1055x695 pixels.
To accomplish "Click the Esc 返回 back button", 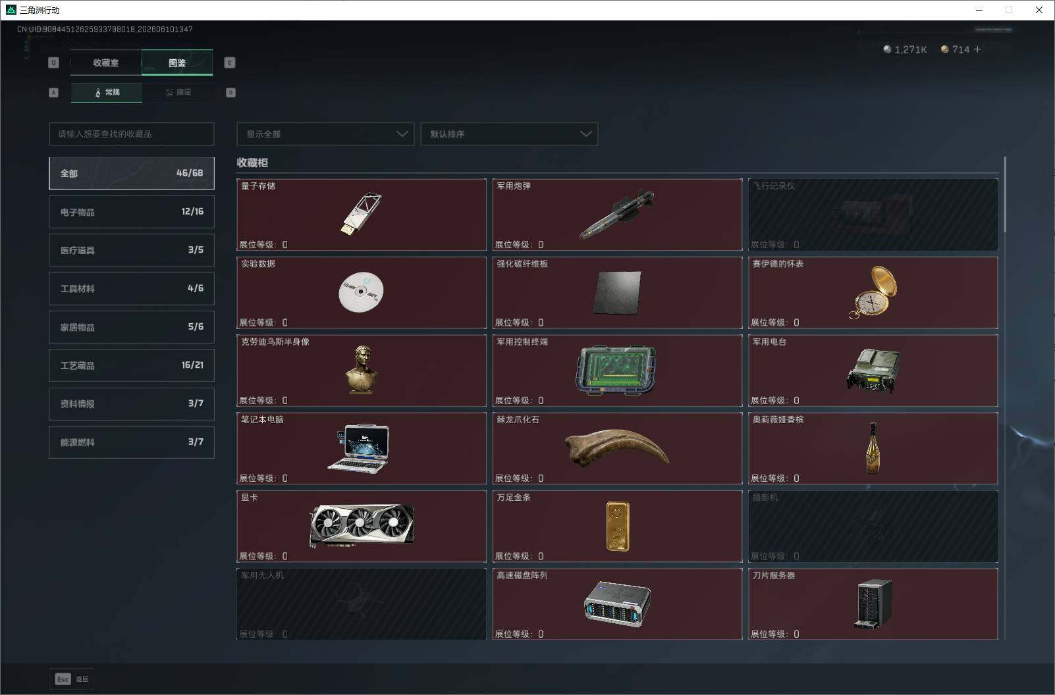I will 72,679.
